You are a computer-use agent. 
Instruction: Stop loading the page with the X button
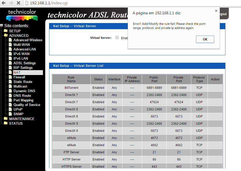tap(18, 3)
